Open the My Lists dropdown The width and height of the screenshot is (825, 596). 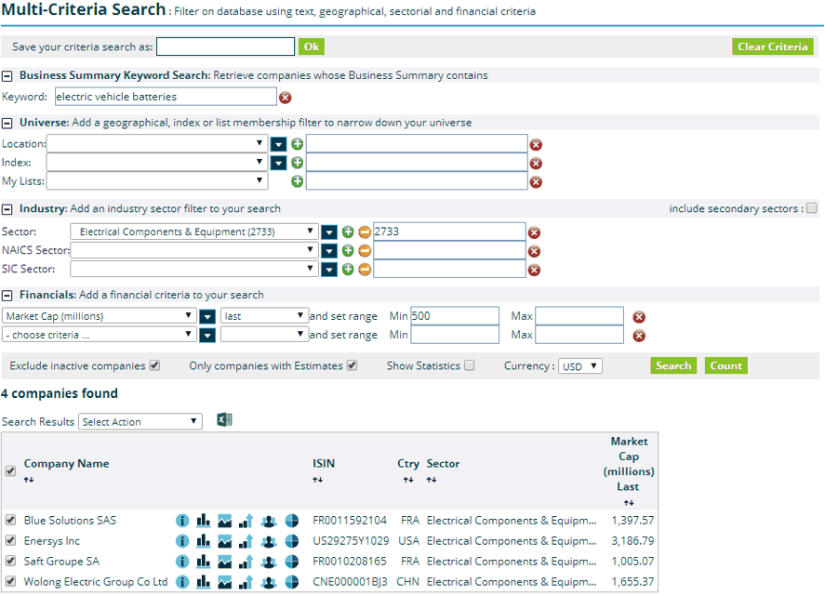tap(157, 180)
